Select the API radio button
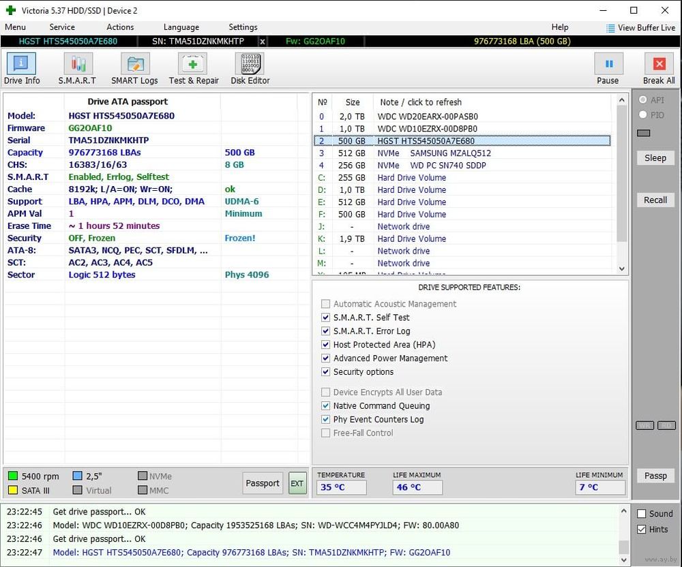This screenshot has width=682, height=567. (x=643, y=100)
